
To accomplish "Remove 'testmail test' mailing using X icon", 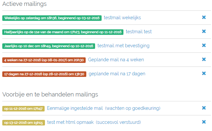I will point(204,32).
